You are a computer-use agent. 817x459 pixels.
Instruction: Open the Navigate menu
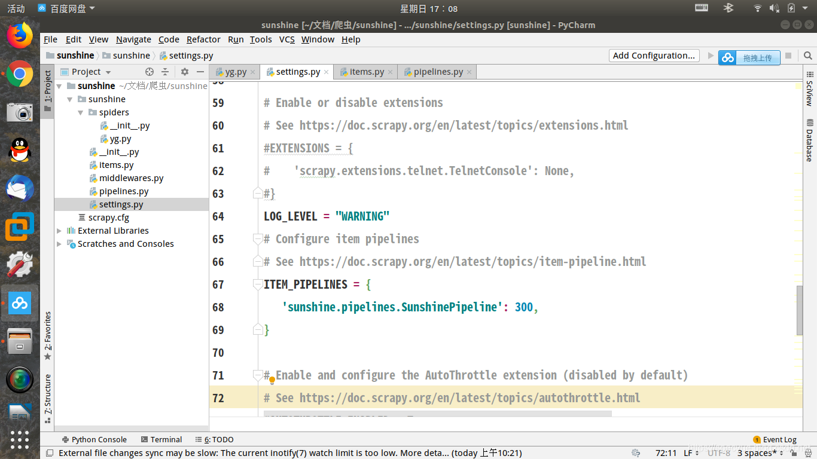click(x=133, y=39)
